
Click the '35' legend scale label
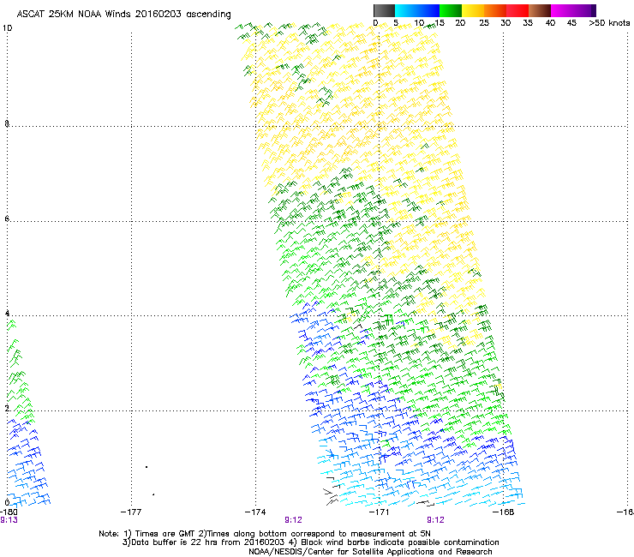(528, 23)
